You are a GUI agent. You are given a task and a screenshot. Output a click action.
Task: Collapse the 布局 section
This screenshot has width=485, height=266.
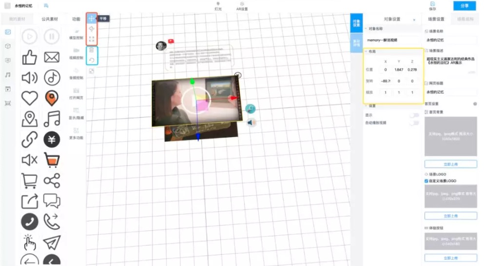coord(366,51)
